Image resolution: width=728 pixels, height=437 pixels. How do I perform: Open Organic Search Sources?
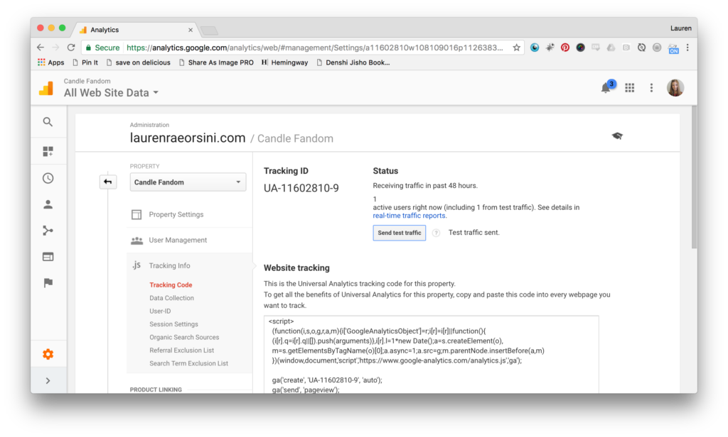click(x=184, y=338)
